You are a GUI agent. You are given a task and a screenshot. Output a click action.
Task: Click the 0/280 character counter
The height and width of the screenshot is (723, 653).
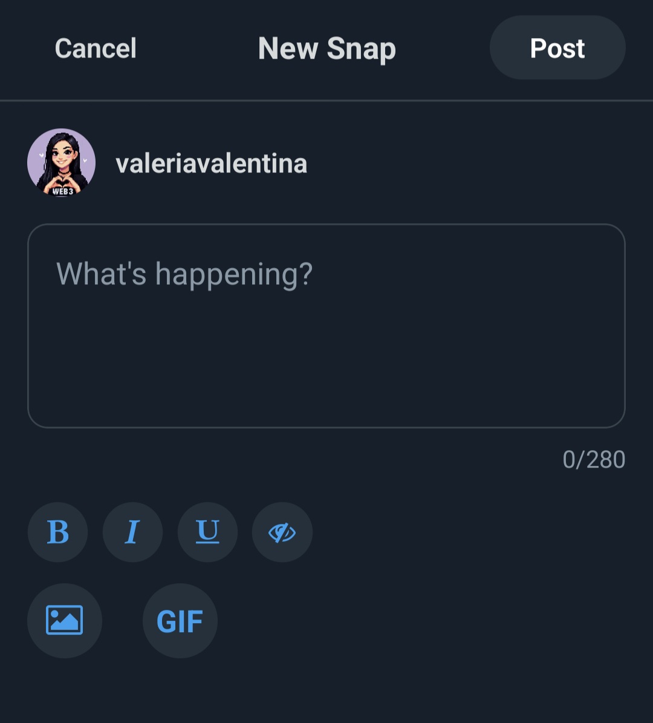[593, 460]
